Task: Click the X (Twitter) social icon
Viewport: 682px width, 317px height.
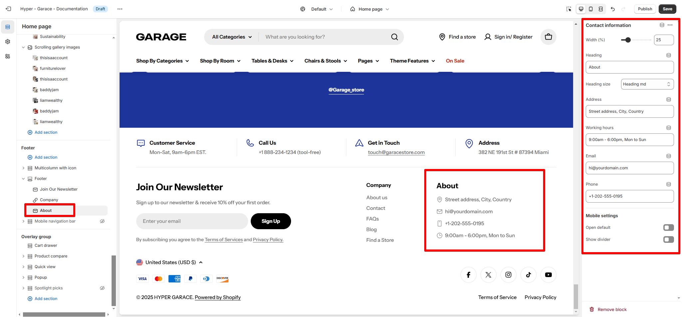Action: coord(489,275)
